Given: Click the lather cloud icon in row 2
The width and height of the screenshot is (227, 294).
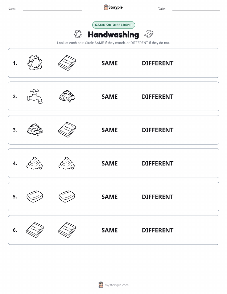Looking at the screenshot, I should [67, 97].
